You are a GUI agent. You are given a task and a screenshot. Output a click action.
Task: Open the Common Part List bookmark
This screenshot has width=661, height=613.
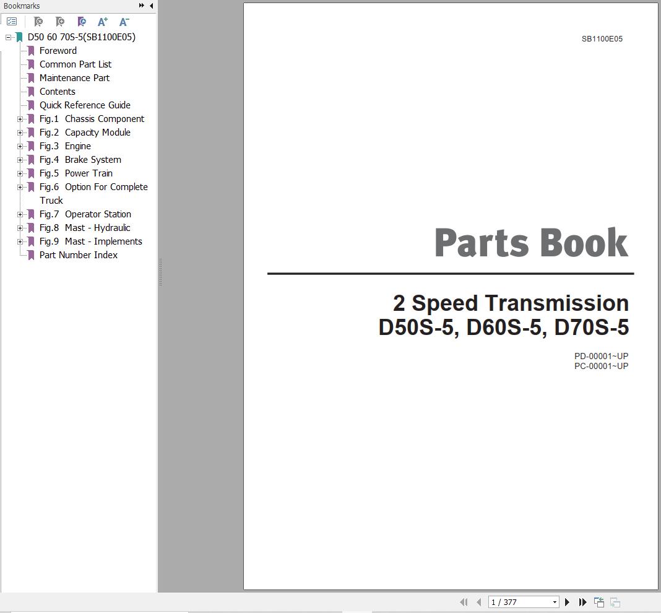76,64
